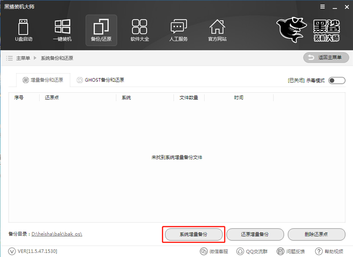The image size is (353, 257).
Task: Click the 问题反馈 feedback icon
Action: 280,251
